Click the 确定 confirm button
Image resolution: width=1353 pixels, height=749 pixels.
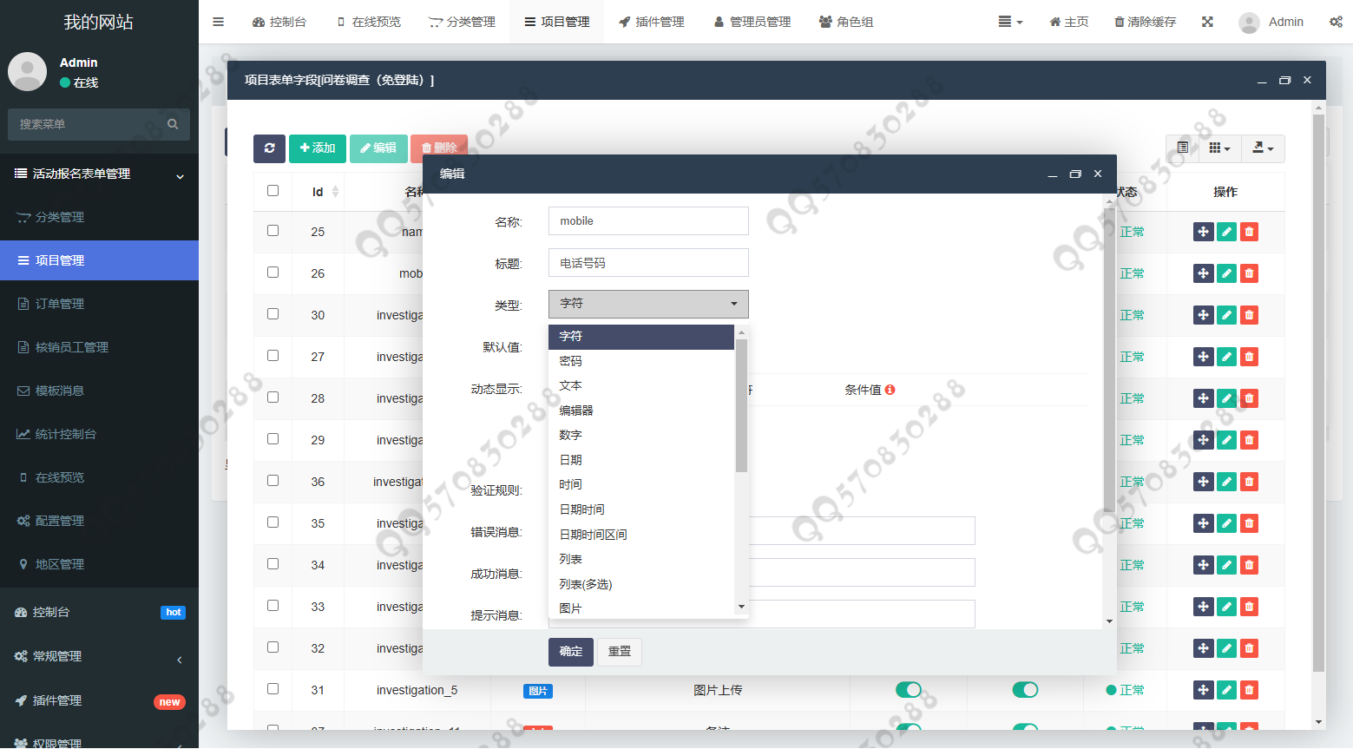click(x=571, y=652)
